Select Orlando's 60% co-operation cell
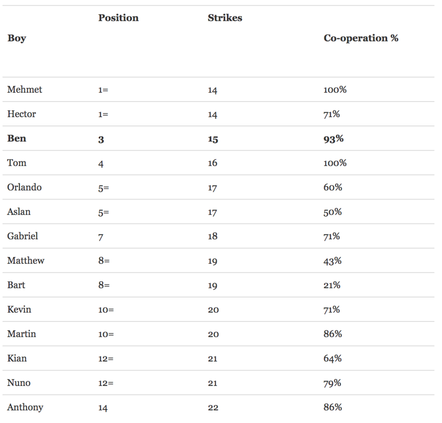The image size is (442, 423). (333, 187)
